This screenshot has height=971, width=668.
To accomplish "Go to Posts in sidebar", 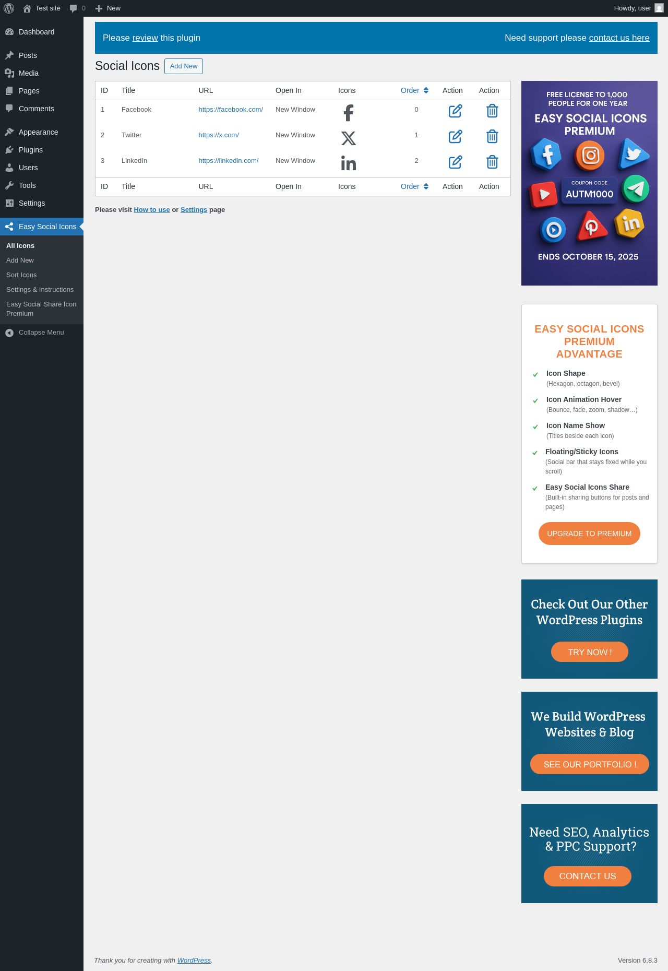I will tap(42, 55).
